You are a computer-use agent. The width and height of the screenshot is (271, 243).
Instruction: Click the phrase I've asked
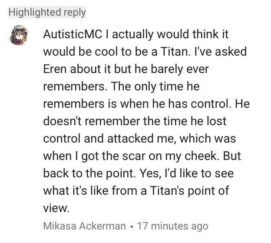221,52
